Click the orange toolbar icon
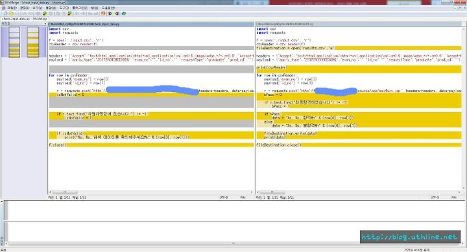 pyautogui.click(x=103, y=14)
